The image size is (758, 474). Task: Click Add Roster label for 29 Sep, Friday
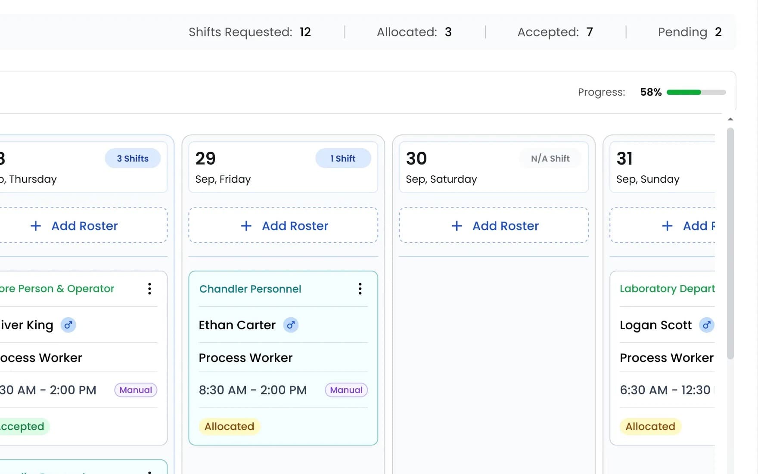[x=295, y=226]
